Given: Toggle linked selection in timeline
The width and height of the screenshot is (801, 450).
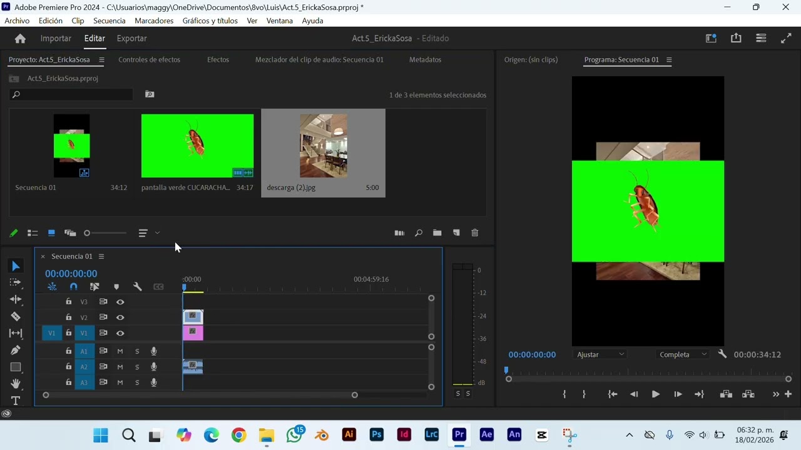Looking at the screenshot, I should click(x=94, y=287).
